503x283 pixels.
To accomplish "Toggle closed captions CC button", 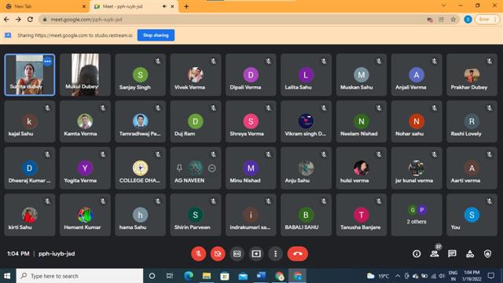I will (237, 253).
